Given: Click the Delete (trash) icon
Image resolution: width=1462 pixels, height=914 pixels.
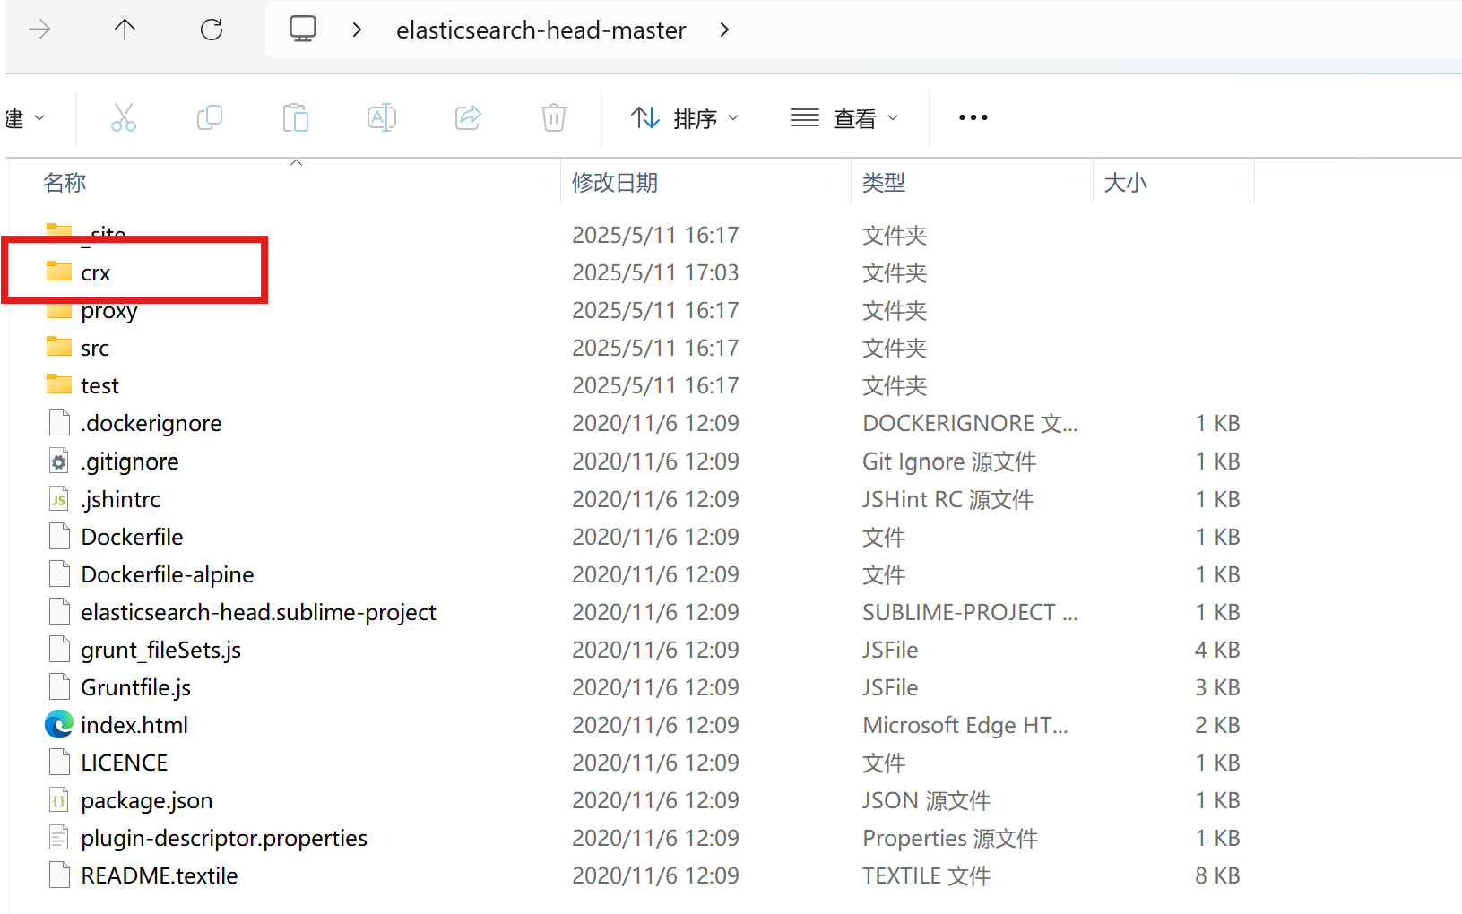Looking at the screenshot, I should click(x=553, y=117).
